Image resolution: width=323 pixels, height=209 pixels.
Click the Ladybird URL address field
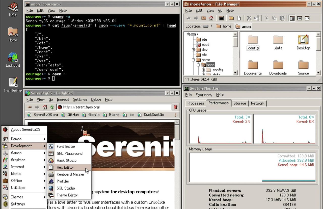[x=114, y=107]
